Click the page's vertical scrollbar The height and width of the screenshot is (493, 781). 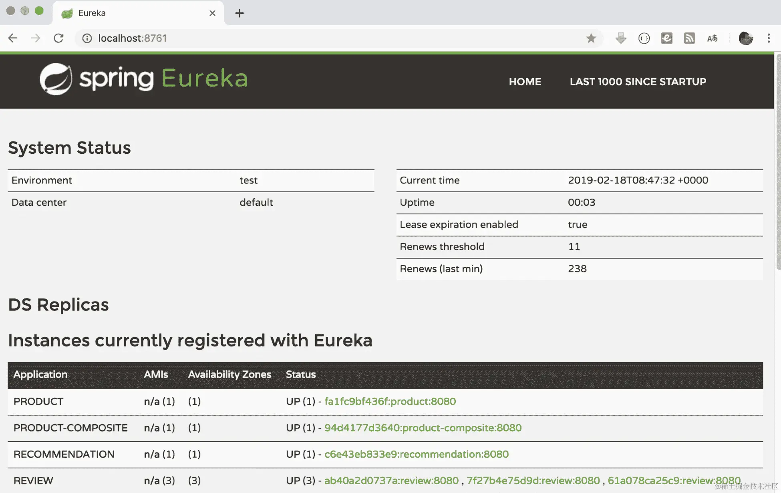(778, 160)
